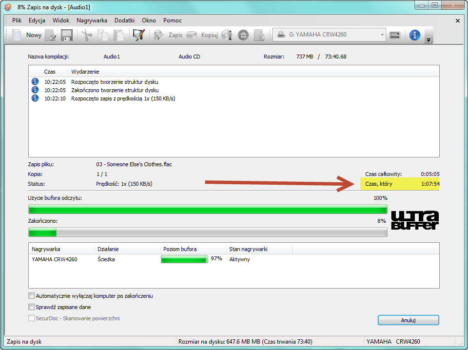Enable automatic computer shutdown after completion
Screen dimensions: 468x350
(x=31, y=296)
